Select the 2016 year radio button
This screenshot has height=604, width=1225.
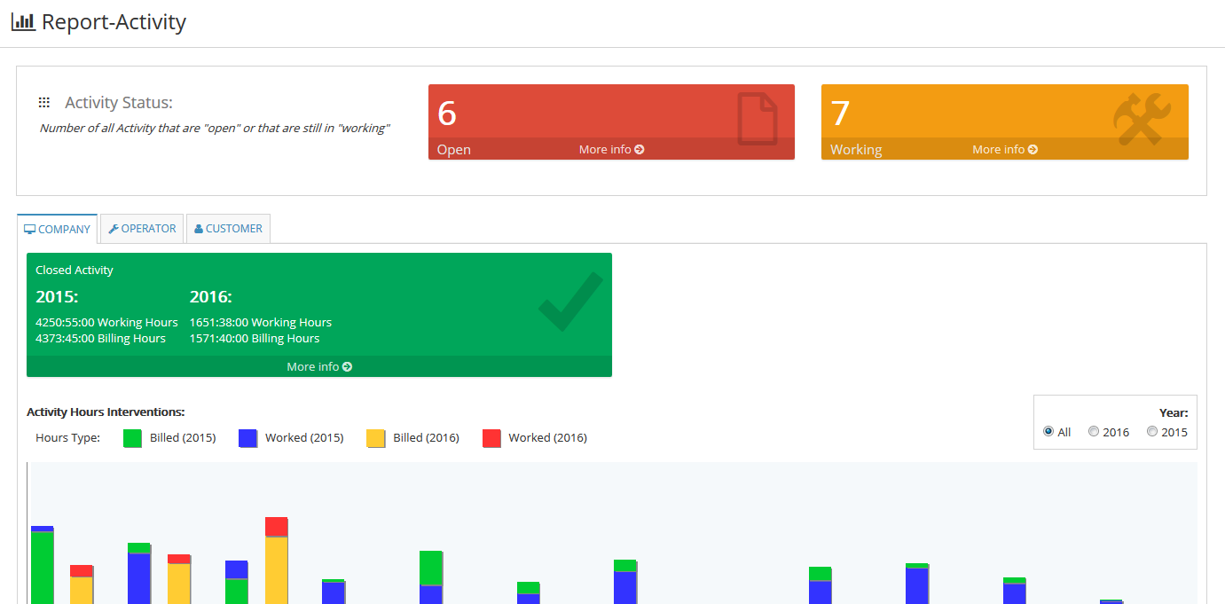coord(1094,431)
